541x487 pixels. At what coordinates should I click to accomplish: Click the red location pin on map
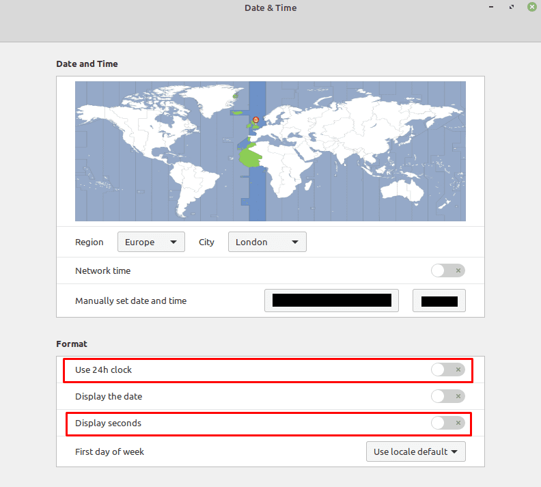[x=255, y=120]
